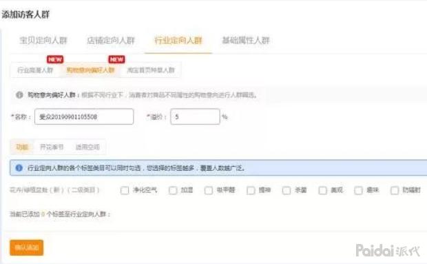Enable the 吸甲醛 checkbox
The width and height of the screenshot is (427, 264).
pos(209,190)
